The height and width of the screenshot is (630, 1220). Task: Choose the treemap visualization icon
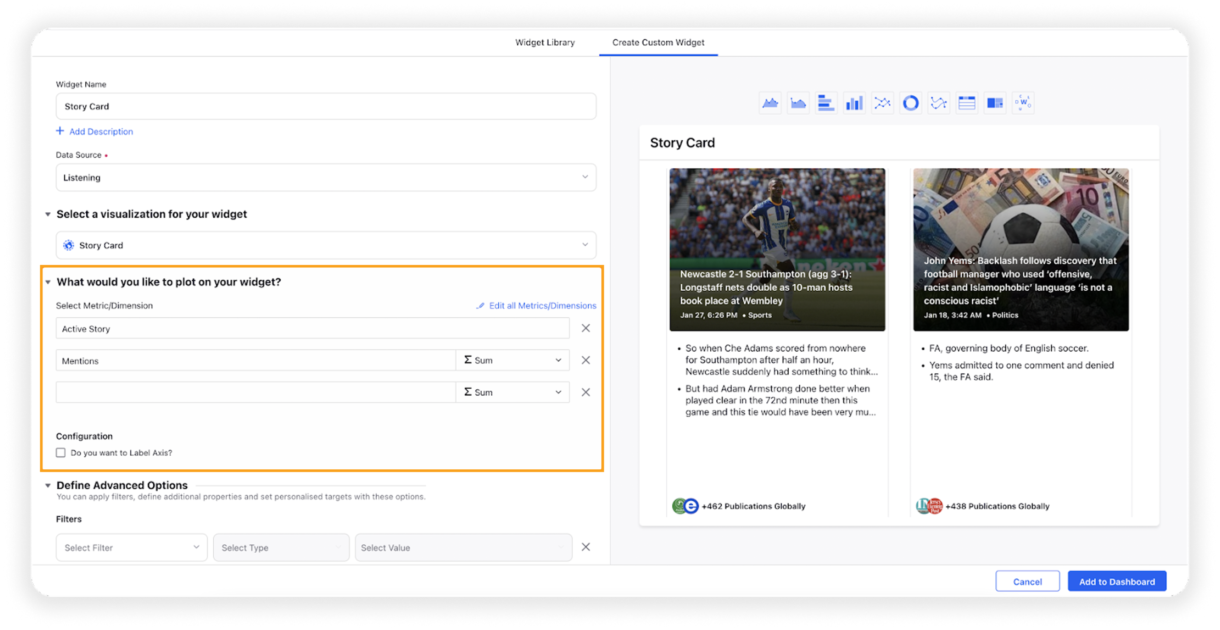995,103
